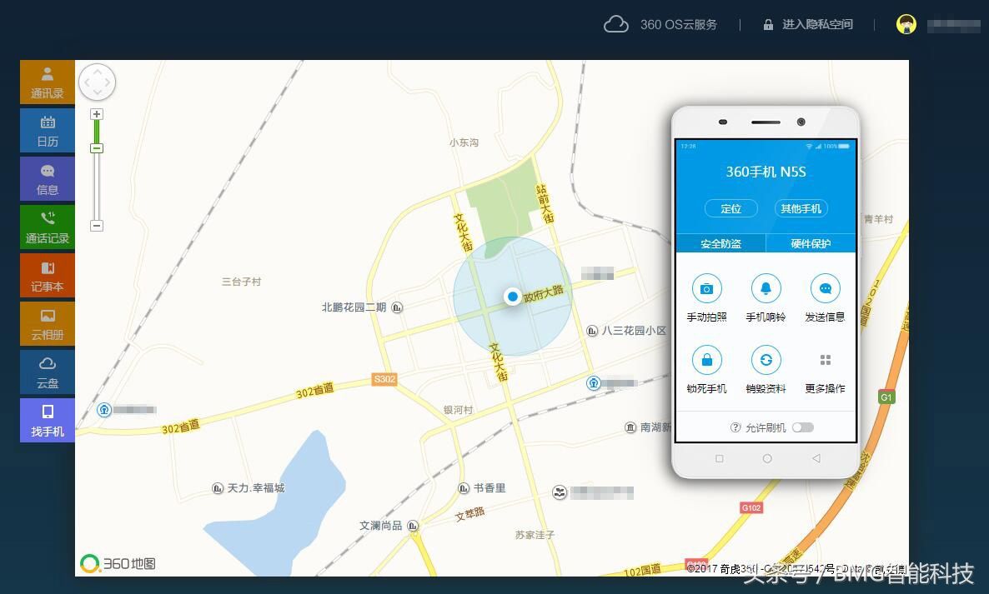Open the 信息 messages tile

[48, 179]
